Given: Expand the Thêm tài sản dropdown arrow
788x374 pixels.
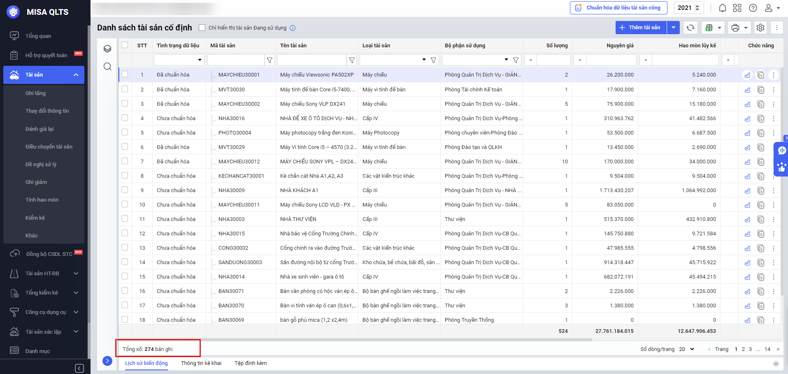Looking at the screenshot, I should (x=673, y=28).
